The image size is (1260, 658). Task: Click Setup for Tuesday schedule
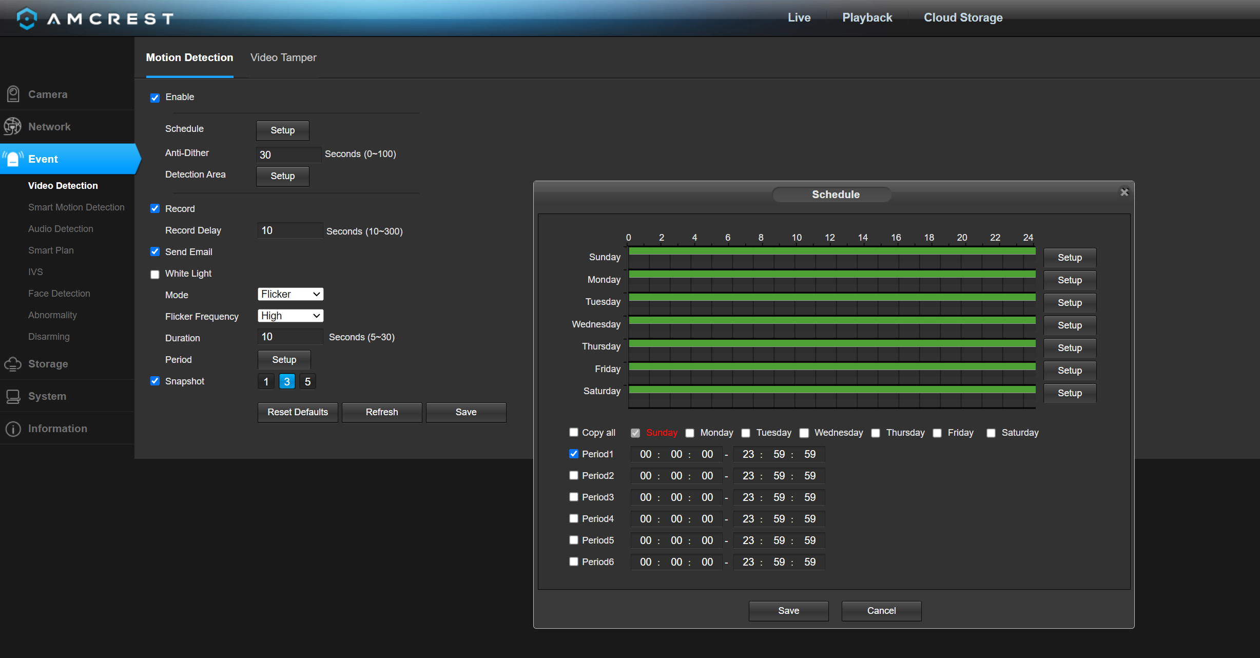point(1070,303)
